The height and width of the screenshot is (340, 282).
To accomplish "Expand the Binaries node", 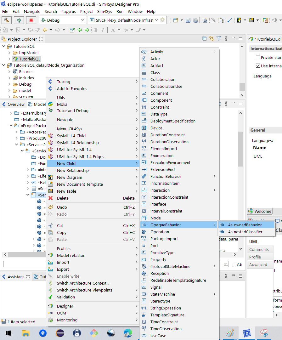I will coord(9,71).
